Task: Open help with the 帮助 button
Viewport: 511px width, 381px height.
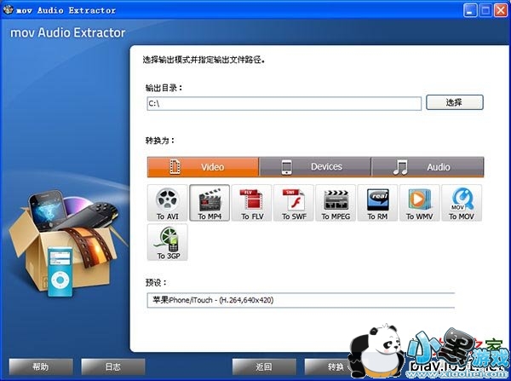Action: tap(41, 367)
